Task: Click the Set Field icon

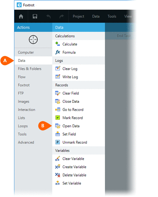Action: (x=58, y=134)
